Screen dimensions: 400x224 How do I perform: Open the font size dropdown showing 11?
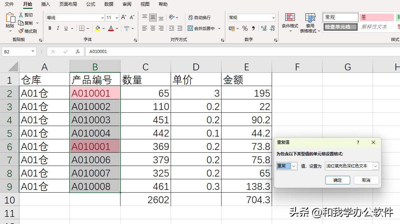pyautogui.click(x=117, y=18)
